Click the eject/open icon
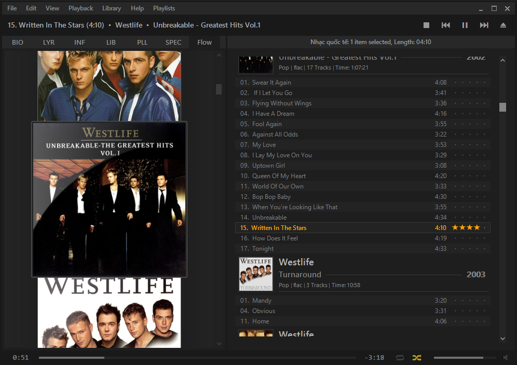Image resolution: width=517 pixels, height=365 pixels. point(503,25)
